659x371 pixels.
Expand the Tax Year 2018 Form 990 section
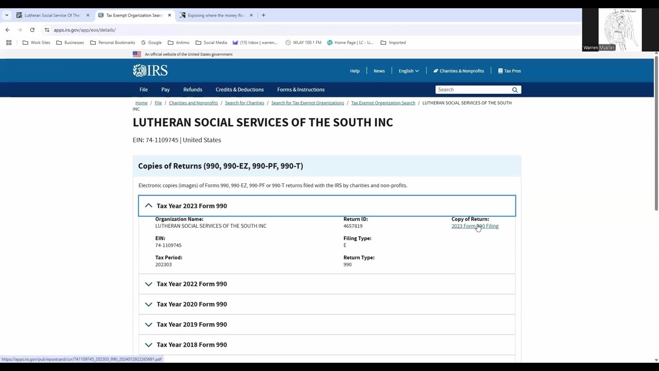point(327,345)
